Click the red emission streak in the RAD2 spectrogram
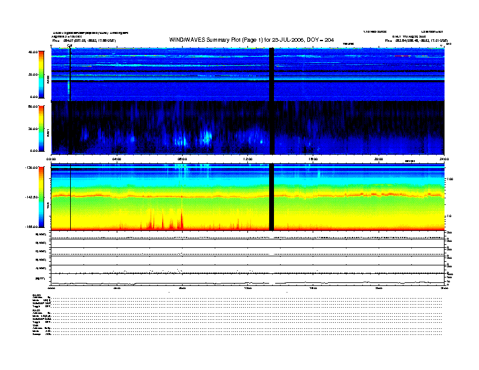Viewport: 479px width, 370px height. pos(402,56)
